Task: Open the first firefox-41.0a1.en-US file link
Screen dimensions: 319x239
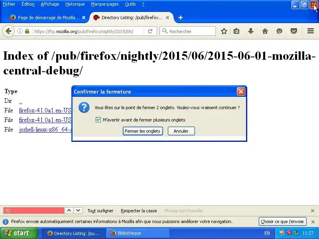Action: [x=45, y=110]
